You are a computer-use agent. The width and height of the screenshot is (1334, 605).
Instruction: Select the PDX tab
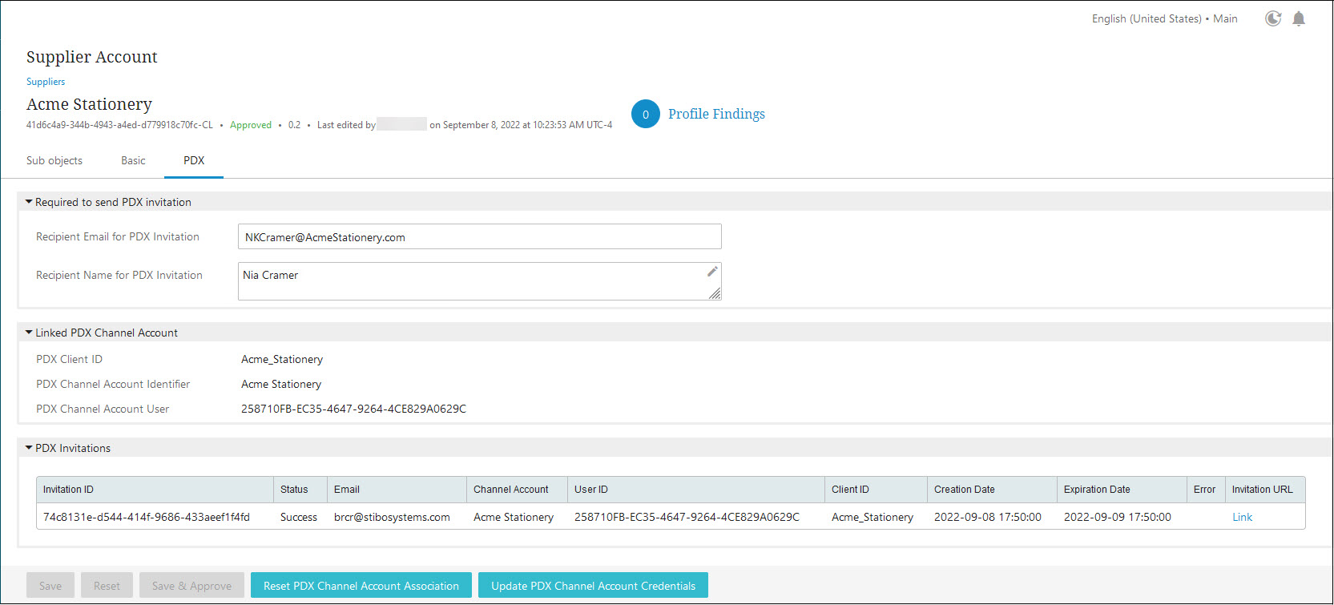[194, 160]
